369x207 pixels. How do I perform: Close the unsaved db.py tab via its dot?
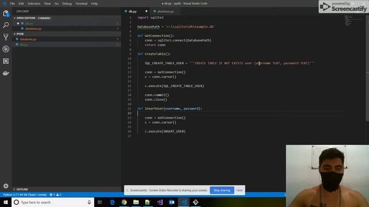[x=146, y=11]
